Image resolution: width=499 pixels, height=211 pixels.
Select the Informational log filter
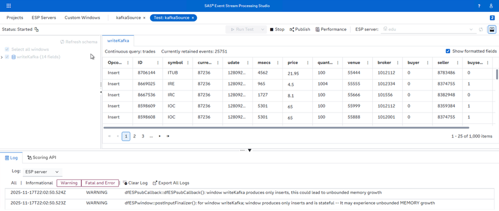pyautogui.click(x=39, y=183)
